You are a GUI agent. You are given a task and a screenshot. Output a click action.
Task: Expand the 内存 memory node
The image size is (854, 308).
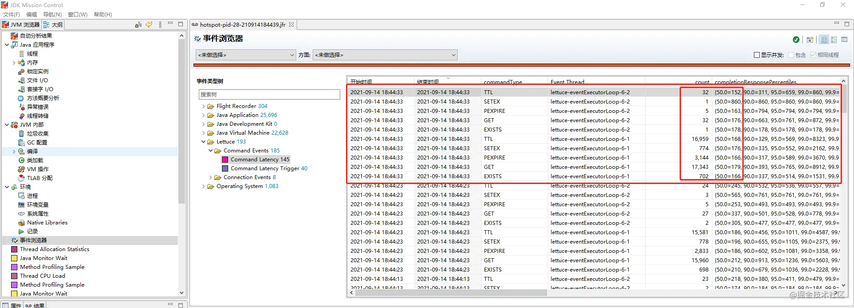[x=14, y=62]
